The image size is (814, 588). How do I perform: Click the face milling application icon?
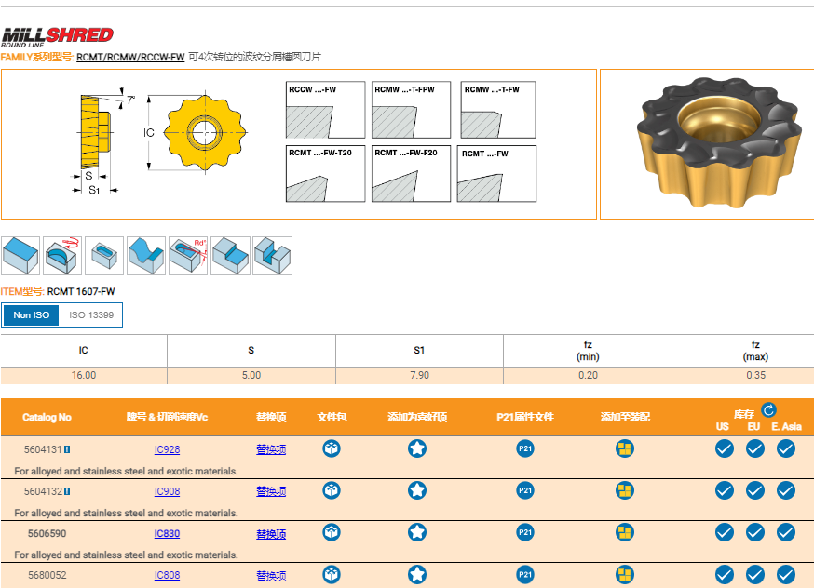20,255
